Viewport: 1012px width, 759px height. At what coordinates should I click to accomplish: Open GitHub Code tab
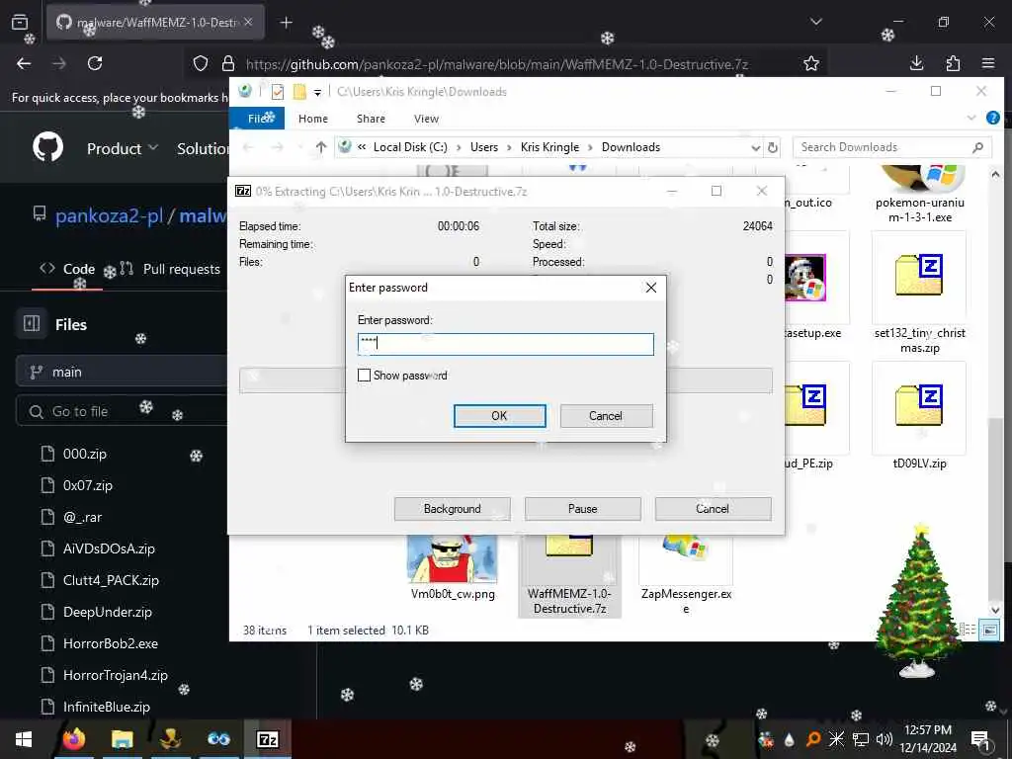click(67, 269)
